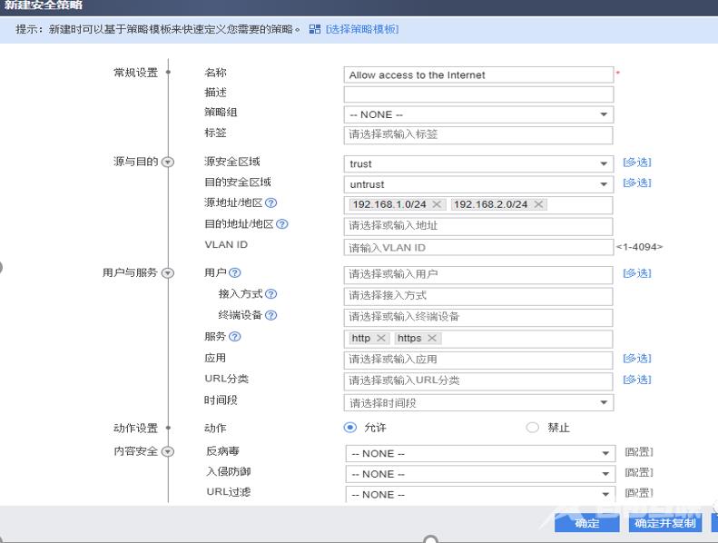718x543 pixels.
Task: Open the 时间段 dropdown
Action: tap(604, 403)
